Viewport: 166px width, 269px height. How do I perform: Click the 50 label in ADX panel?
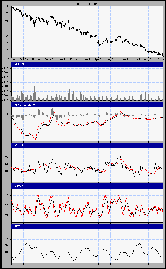(x=7, y=246)
